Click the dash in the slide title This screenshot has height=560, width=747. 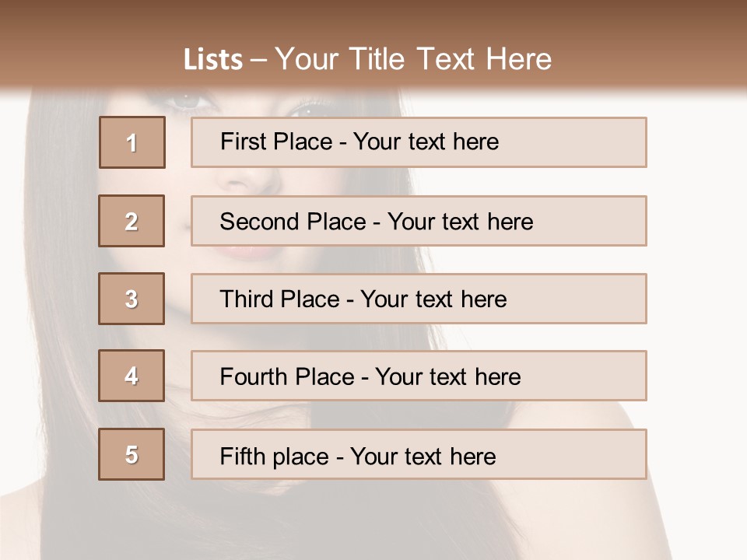tap(259, 60)
